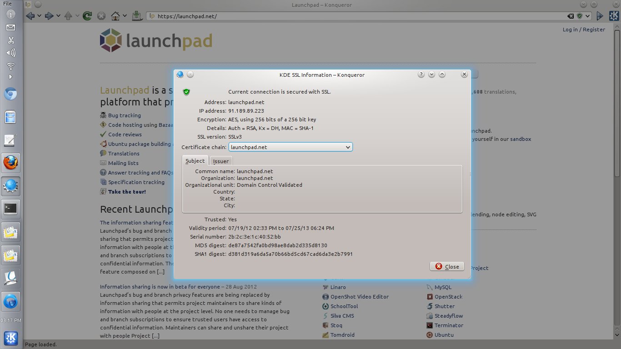Open the Specification tracking link
Image resolution: width=621 pixels, height=349 pixels.
pos(136,182)
